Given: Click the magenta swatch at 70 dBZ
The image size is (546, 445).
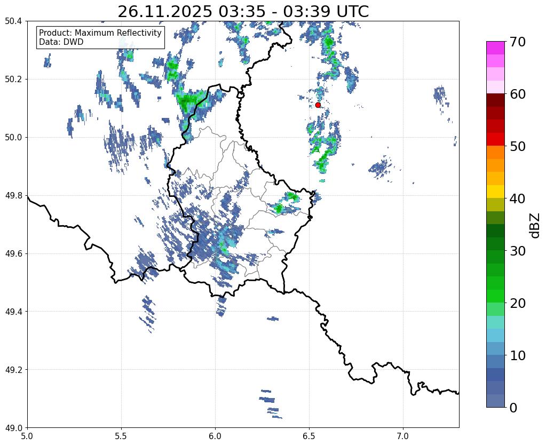Looking at the screenshot, I should click(x=495, y=47).
